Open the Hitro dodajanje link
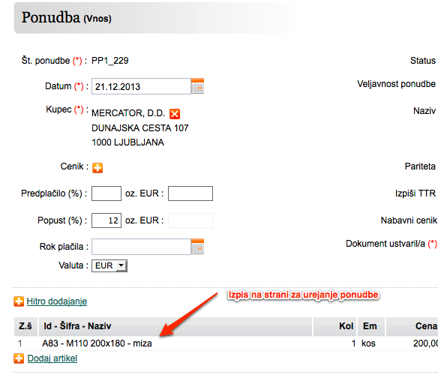 click(57, 301)
